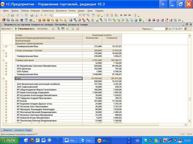The width and height of the screenshot is (193, 144).
Task: Click the Save floppy disk icon
Action: (12, 15)
